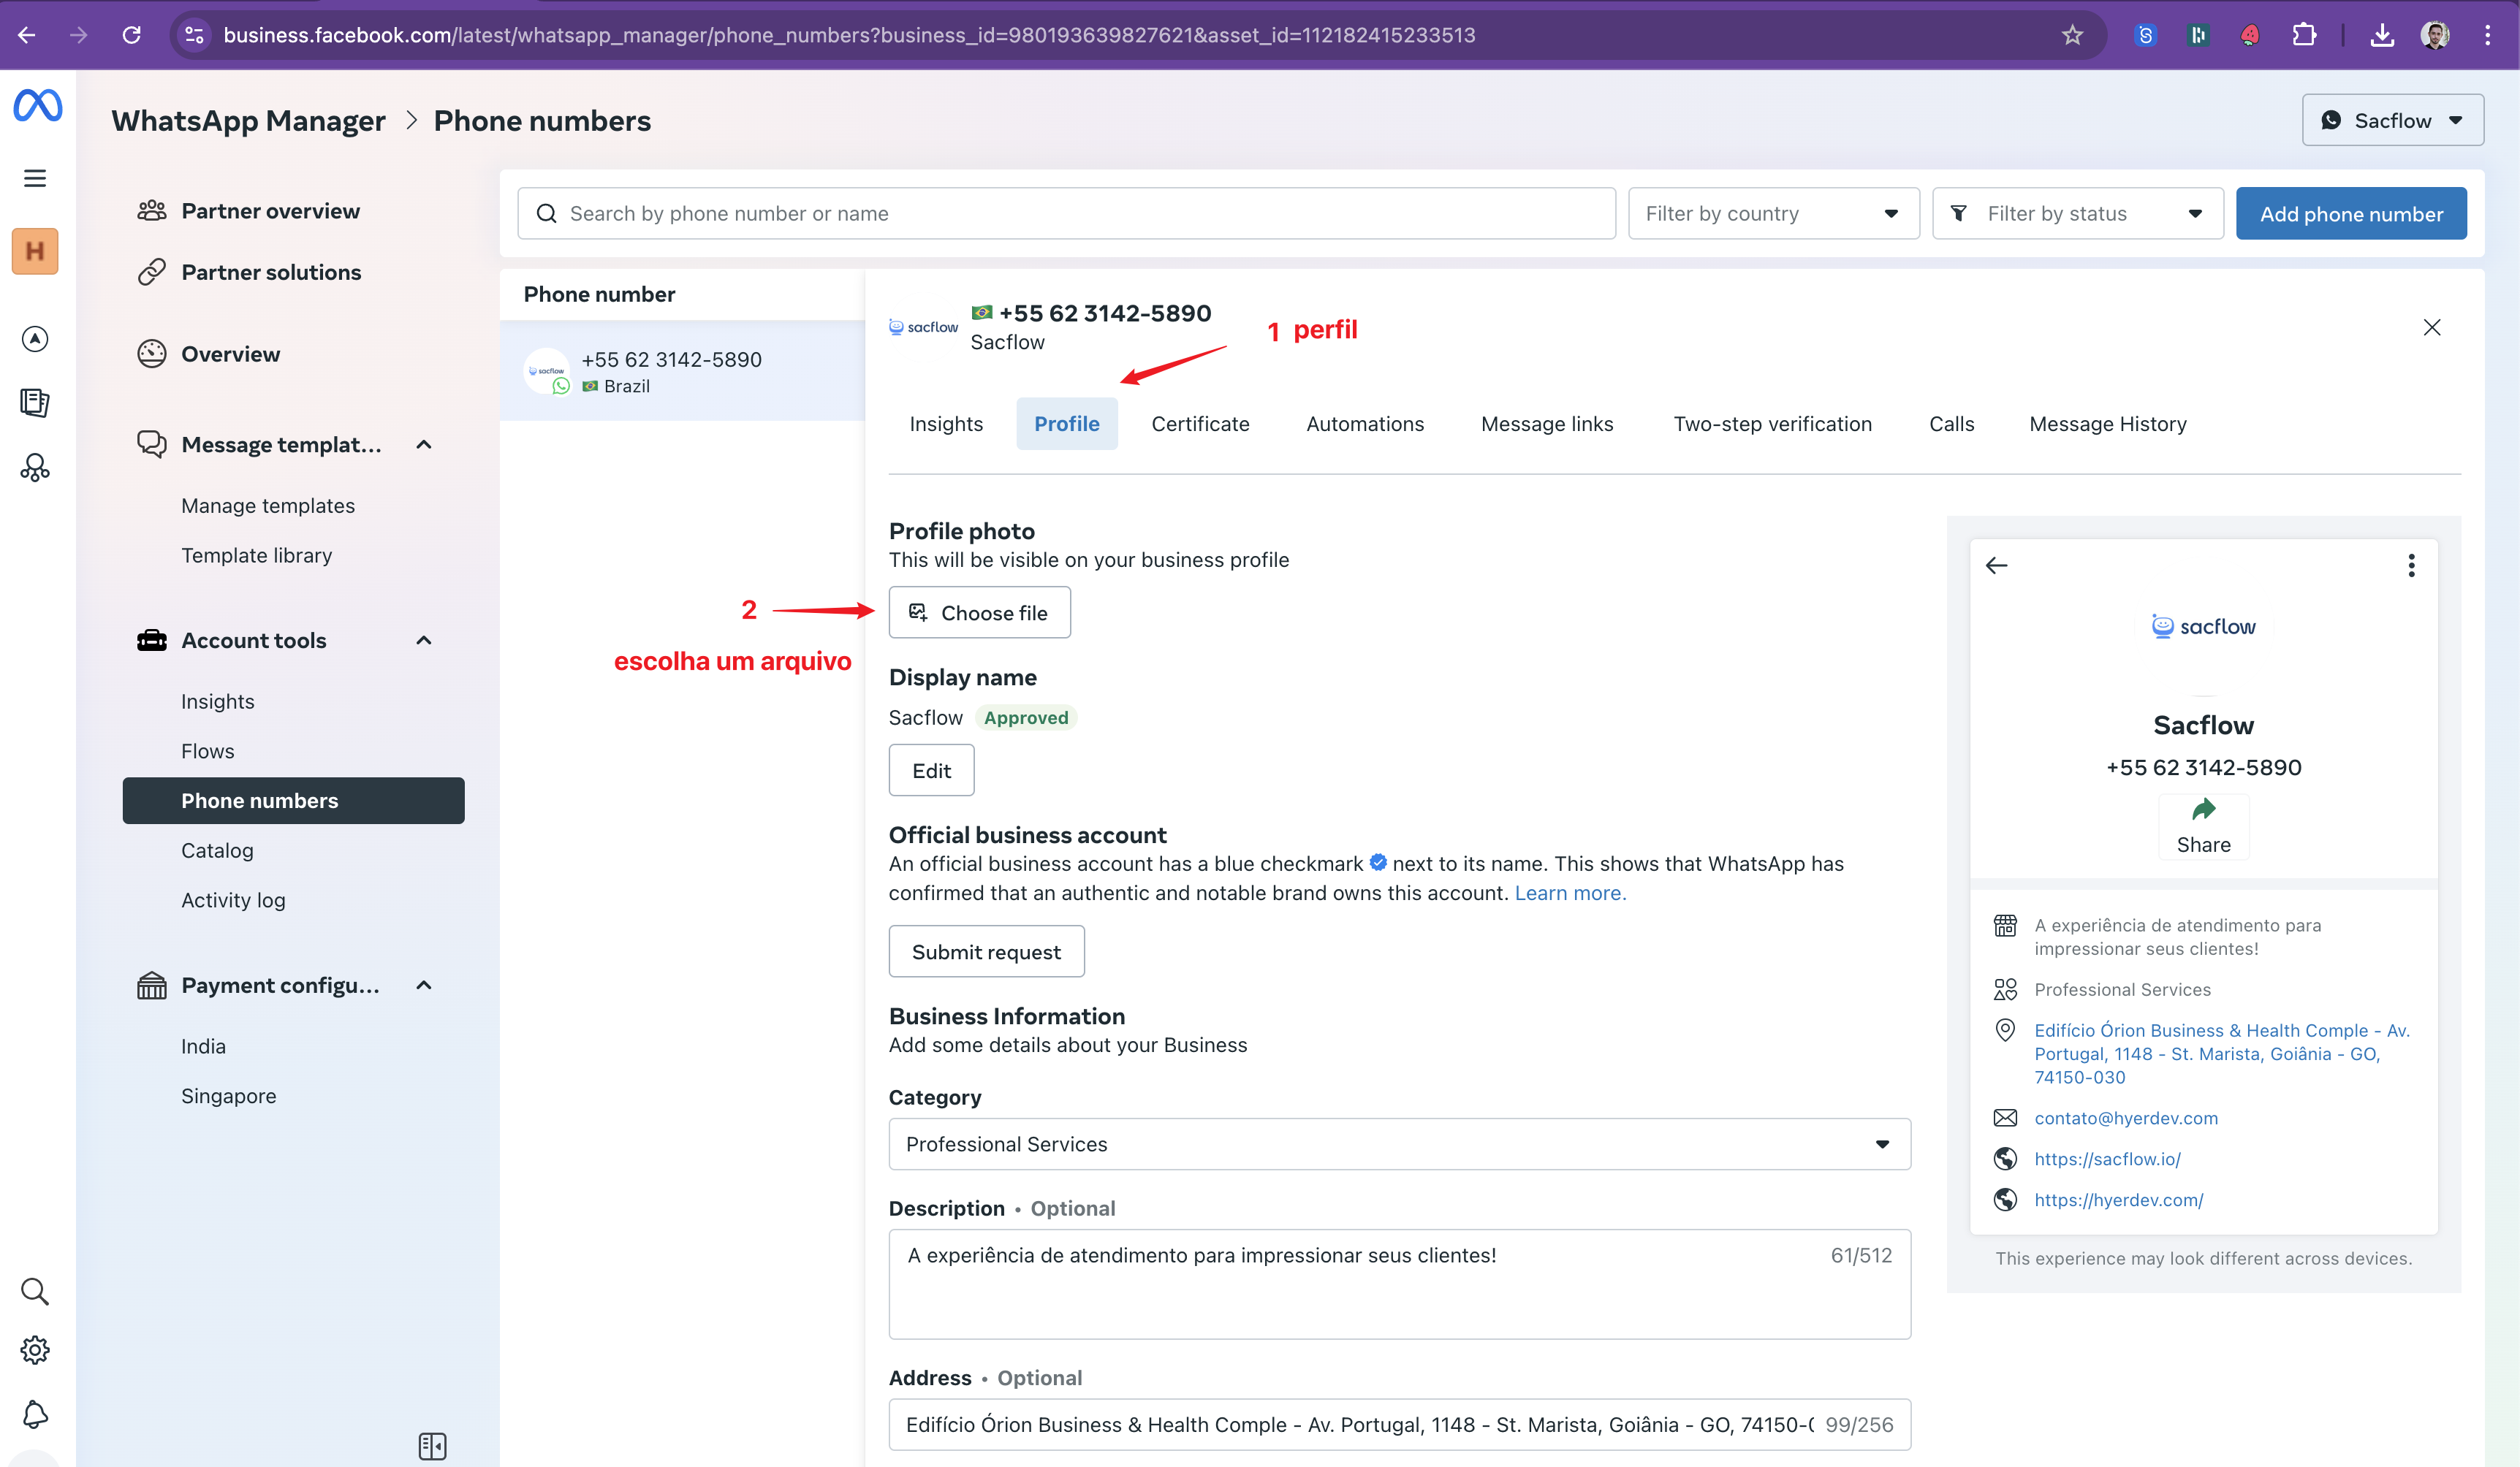The width and height of the screenshot is (2520, 1467).
Task: Click the search magnifier in left rail
Action: (35, 1291)
